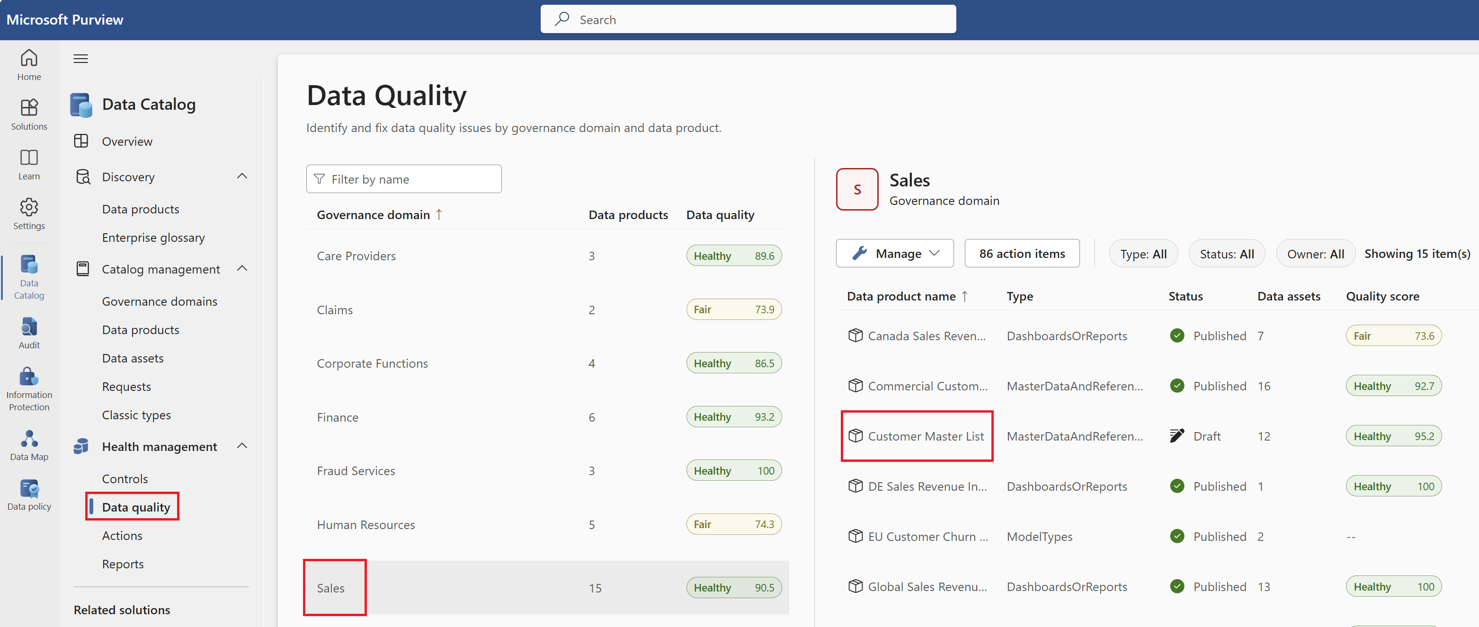
Task: Toggle the hamburger navigation menu icon
Action: pos(80,59)
